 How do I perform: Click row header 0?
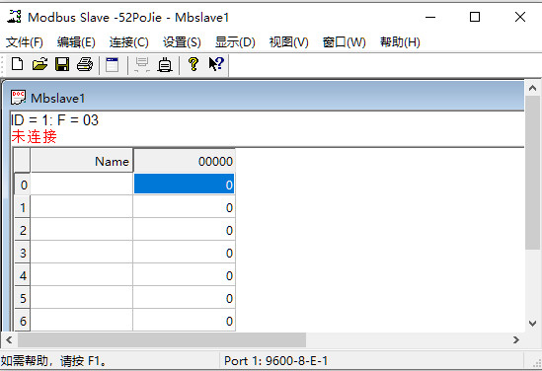22,185
